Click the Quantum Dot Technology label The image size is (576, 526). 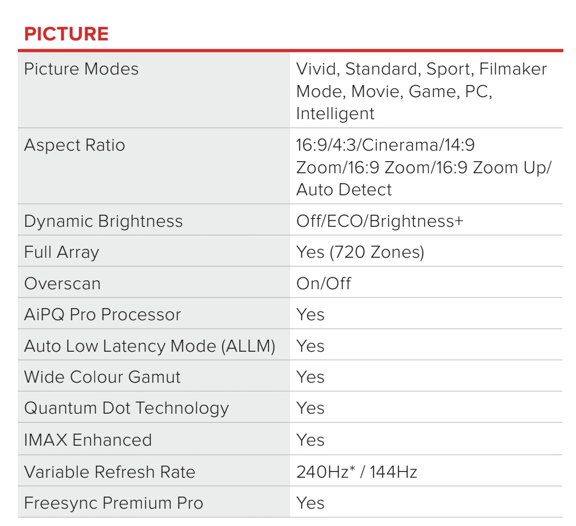pos(127,408)
